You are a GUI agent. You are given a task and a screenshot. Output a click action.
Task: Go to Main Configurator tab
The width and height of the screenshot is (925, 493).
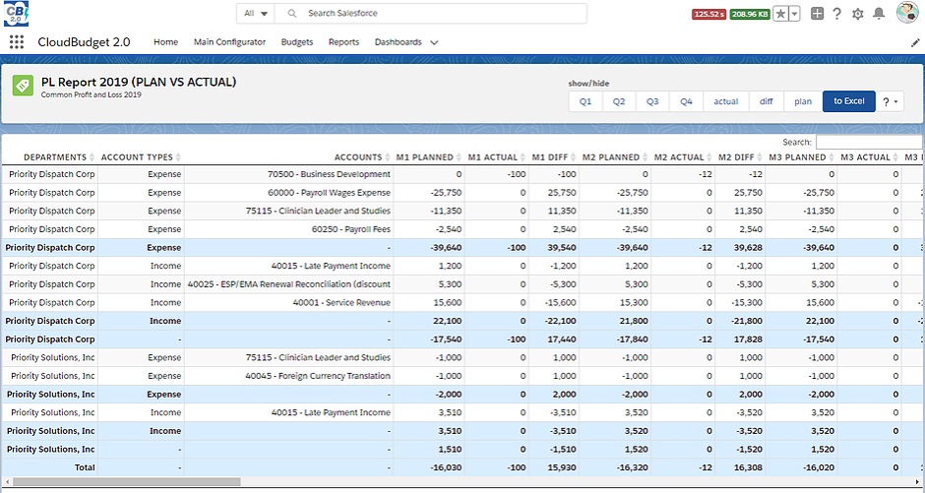(229, 42)
